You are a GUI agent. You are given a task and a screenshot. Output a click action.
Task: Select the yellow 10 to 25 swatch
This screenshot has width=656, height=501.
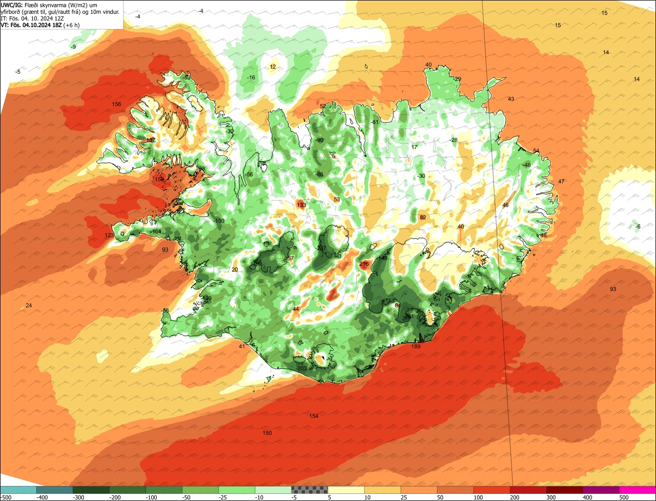[x=382, y=489]
